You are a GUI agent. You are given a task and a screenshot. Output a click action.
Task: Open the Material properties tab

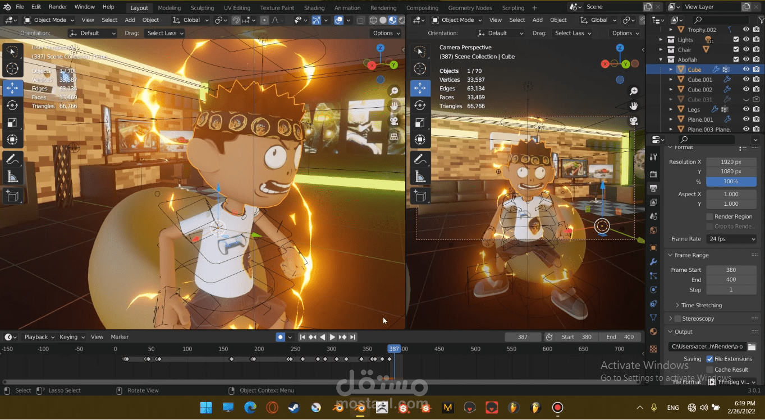click(x=653, y=332)
